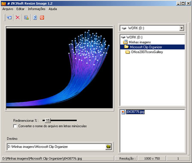Screen dimensions: 192x163
Task: Click the status bar count value 1
Action: click(178, 158)
